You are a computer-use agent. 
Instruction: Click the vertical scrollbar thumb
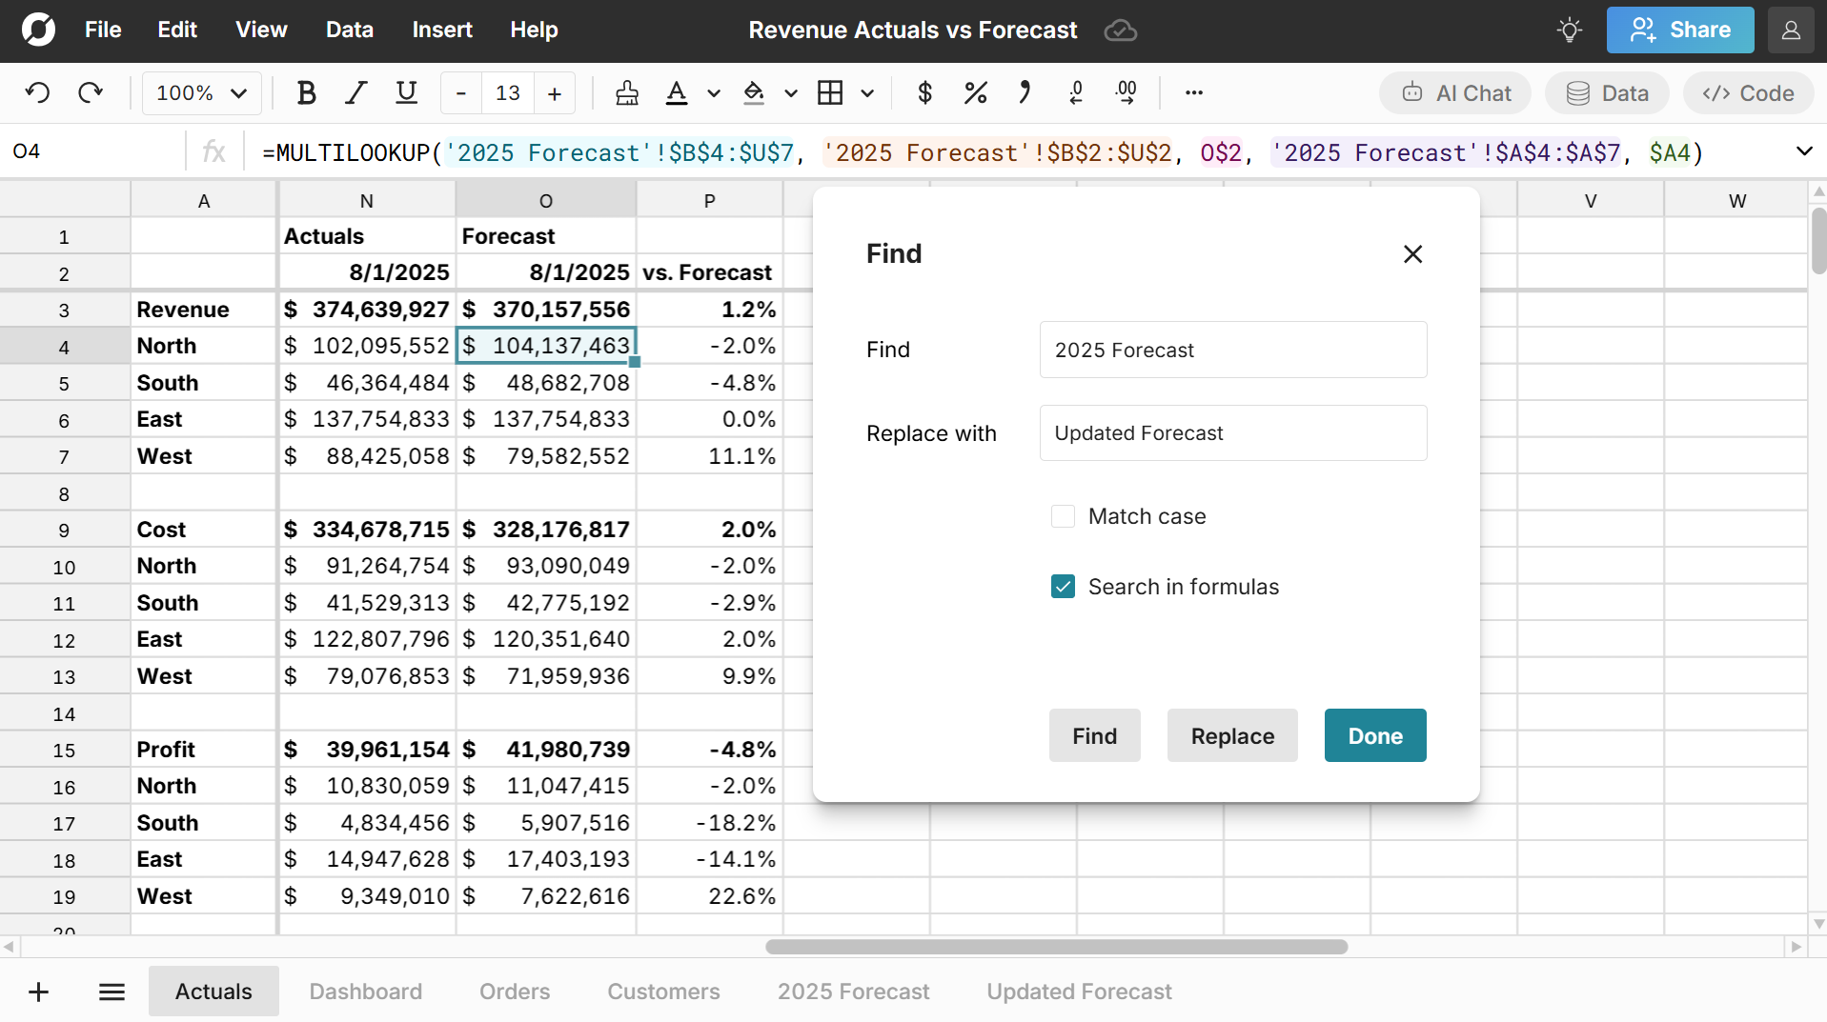point(1818,240)
